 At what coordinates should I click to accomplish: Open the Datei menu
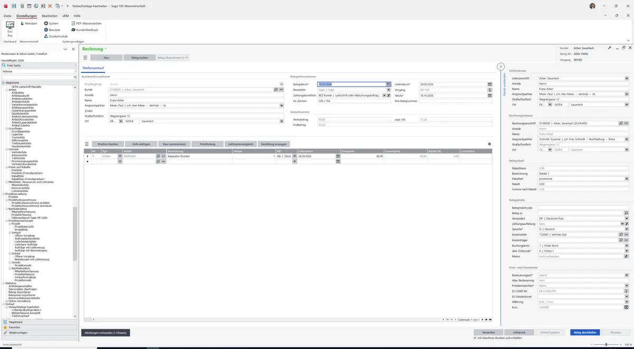[7, 16]
